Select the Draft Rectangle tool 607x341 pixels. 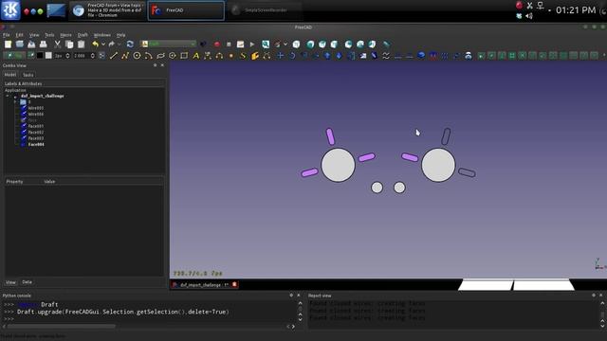click(x=184, y=56)
